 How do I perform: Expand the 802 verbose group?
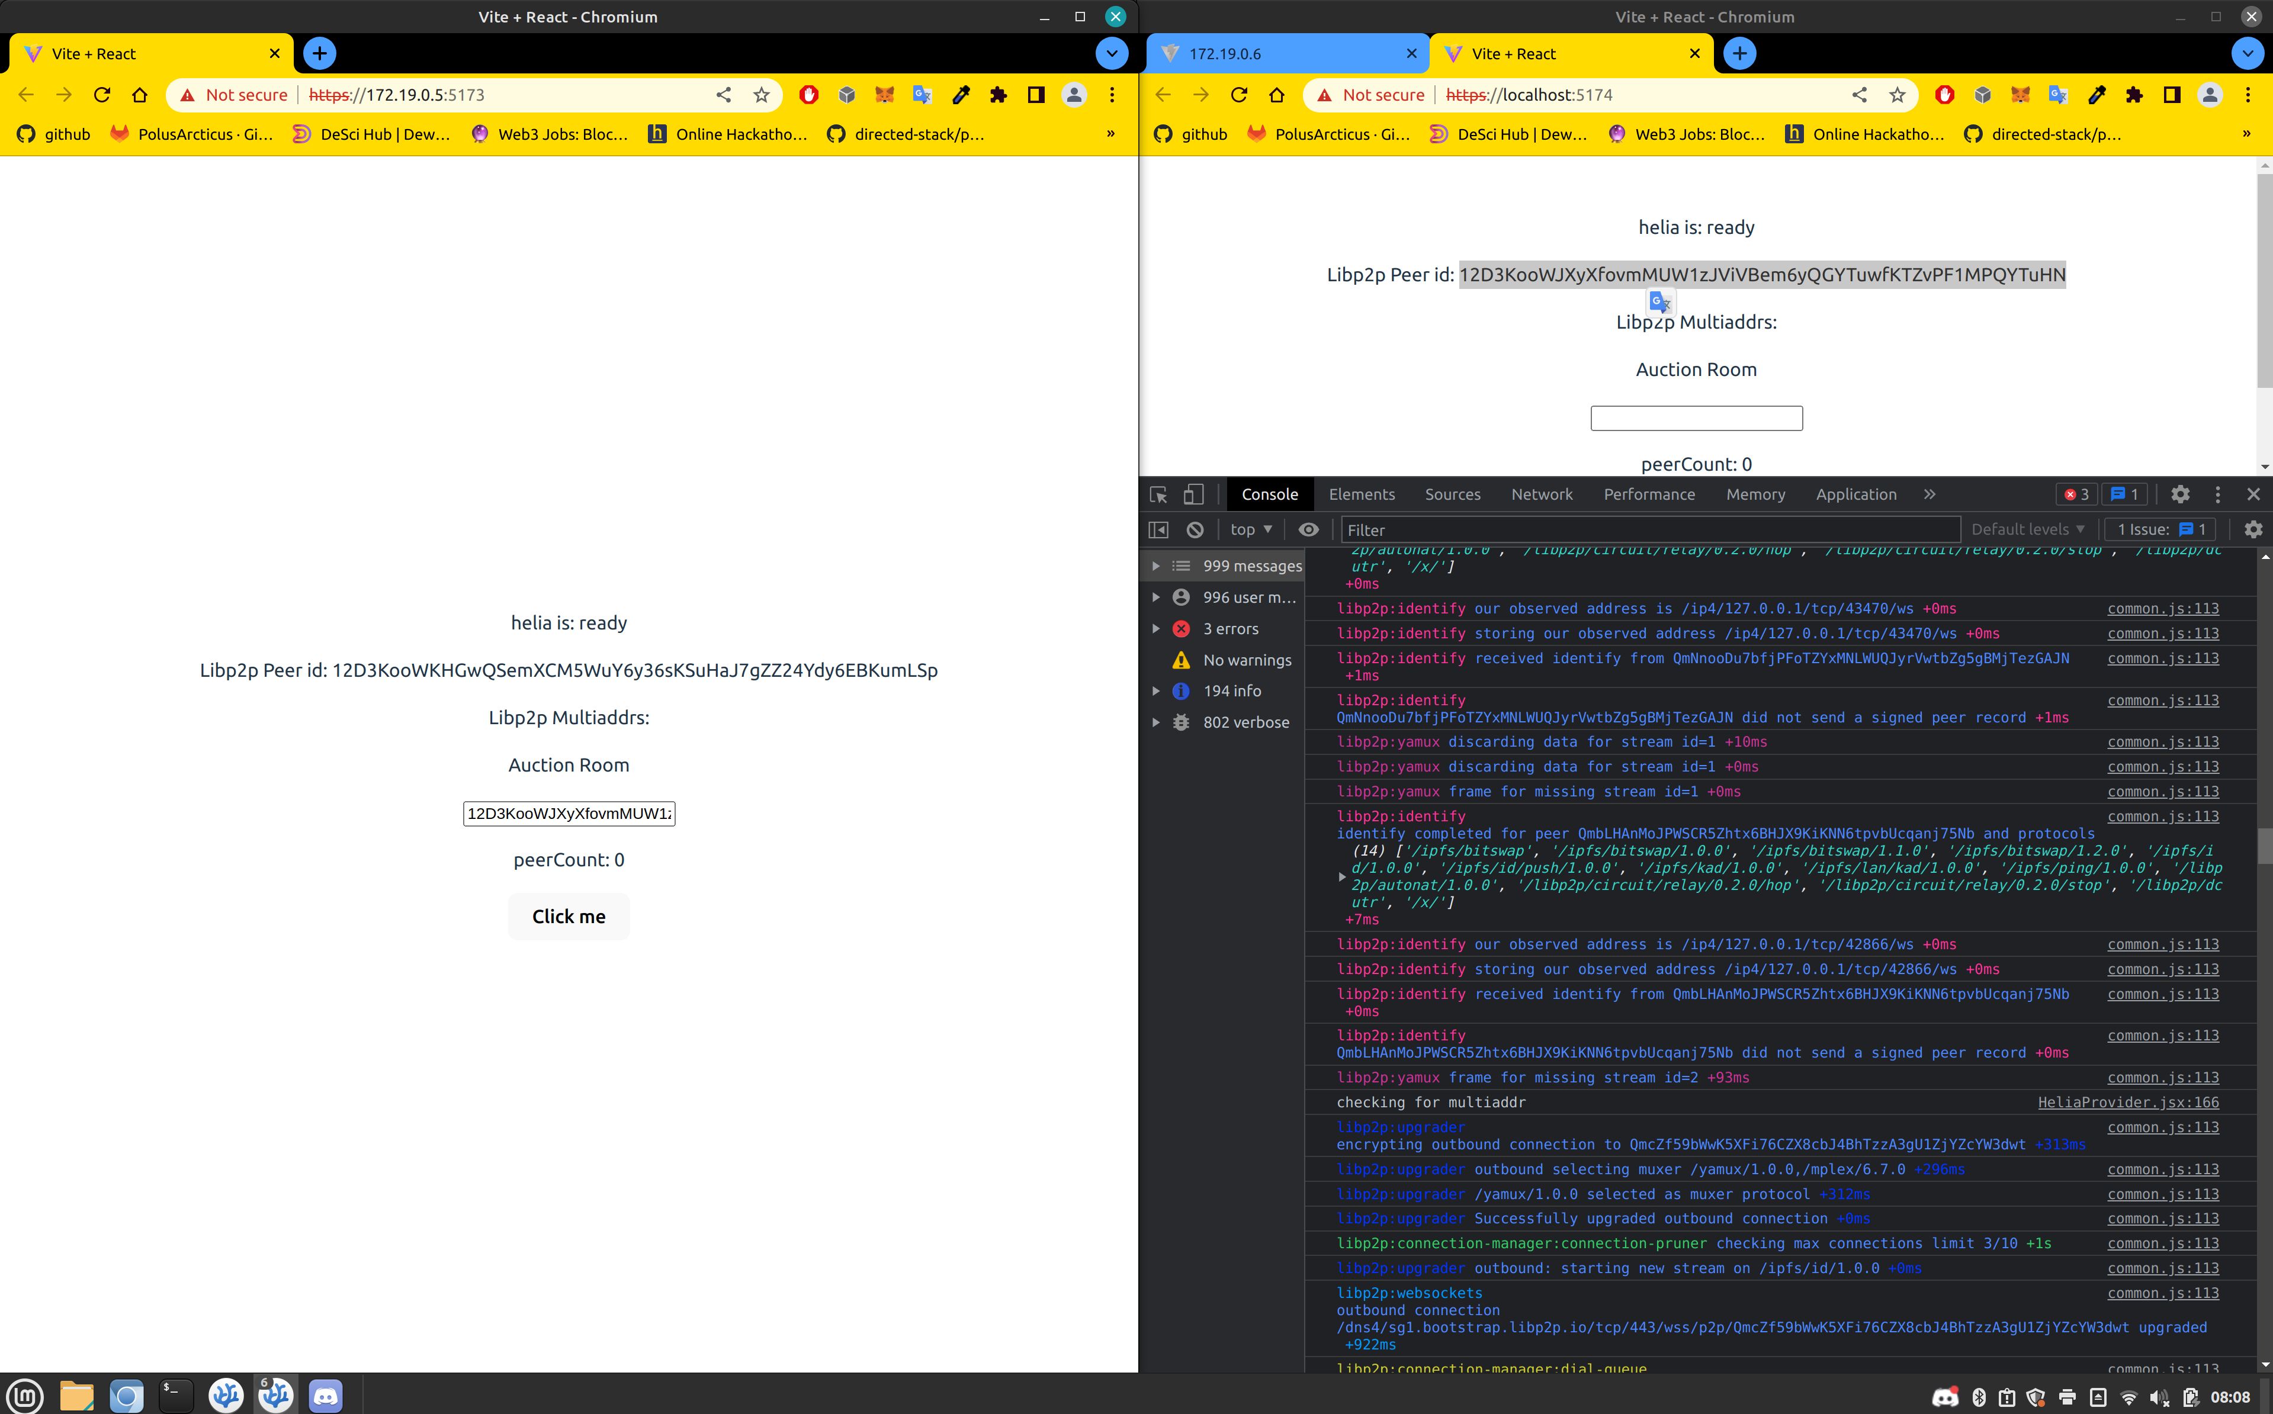[1156, 722]
